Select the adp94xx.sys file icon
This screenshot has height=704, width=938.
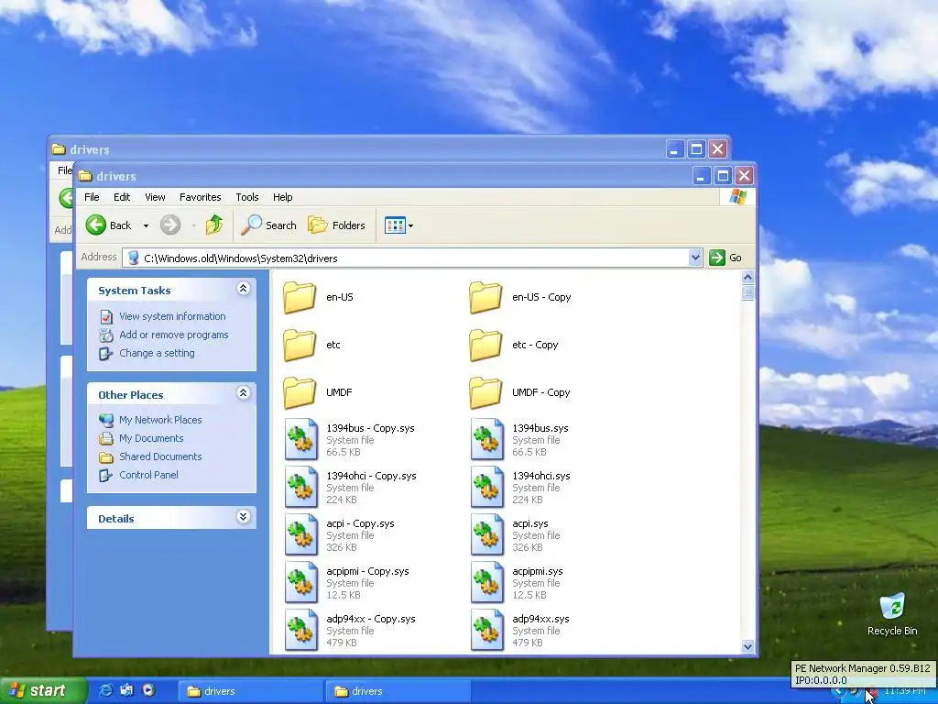click(487, 631)
